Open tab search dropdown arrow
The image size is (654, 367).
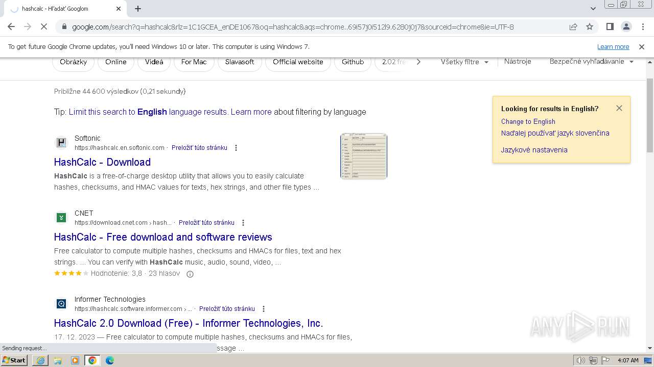tap(593, 9)
